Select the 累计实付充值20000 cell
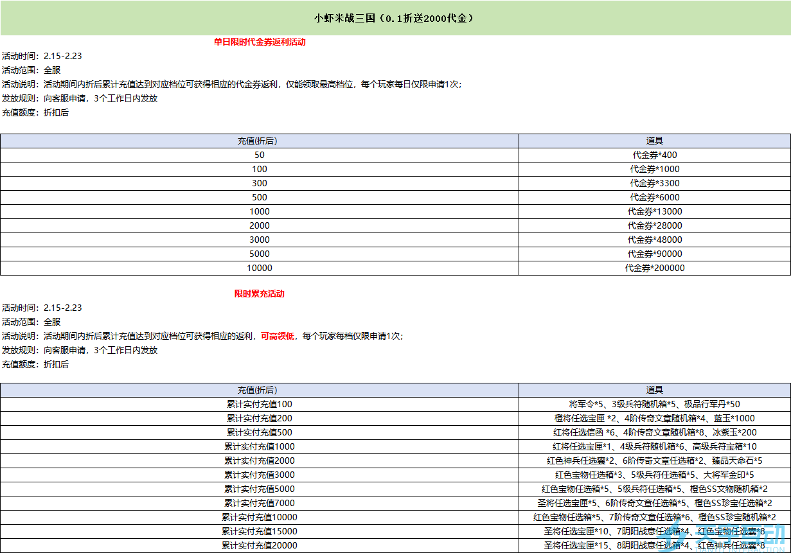 pyautogui.click(x=259, y=545)
